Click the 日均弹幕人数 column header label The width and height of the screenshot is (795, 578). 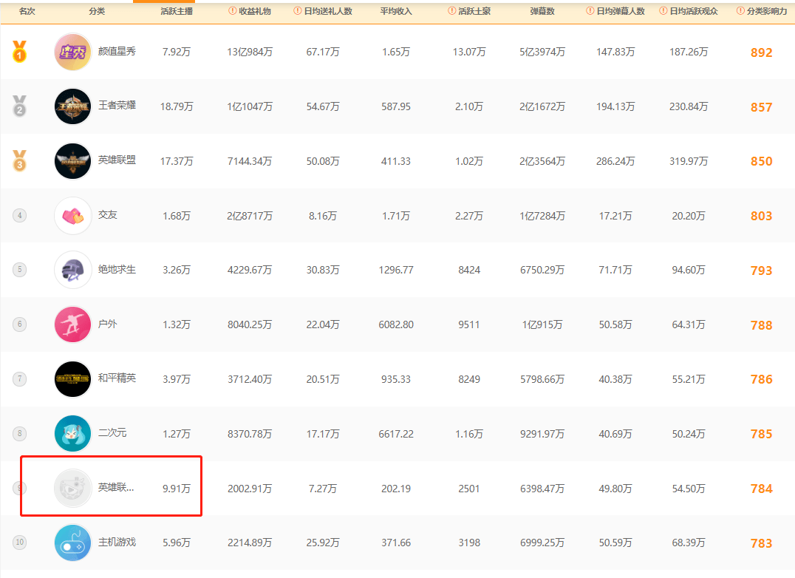tap(621, 11)
